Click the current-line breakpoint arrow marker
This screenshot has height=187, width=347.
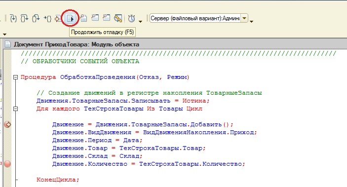coord(7,125)
